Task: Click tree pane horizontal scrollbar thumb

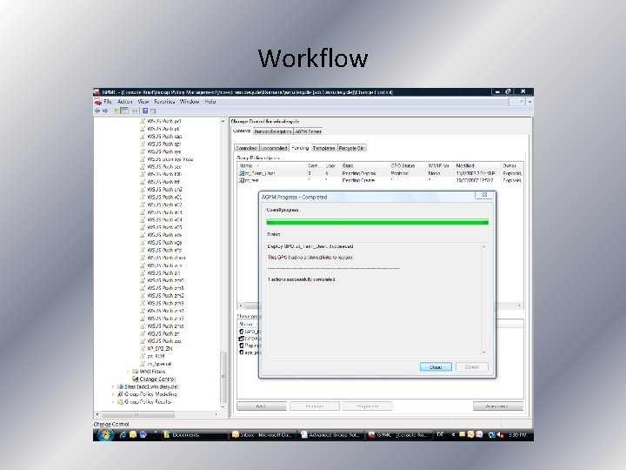Action: click(137, 414)
